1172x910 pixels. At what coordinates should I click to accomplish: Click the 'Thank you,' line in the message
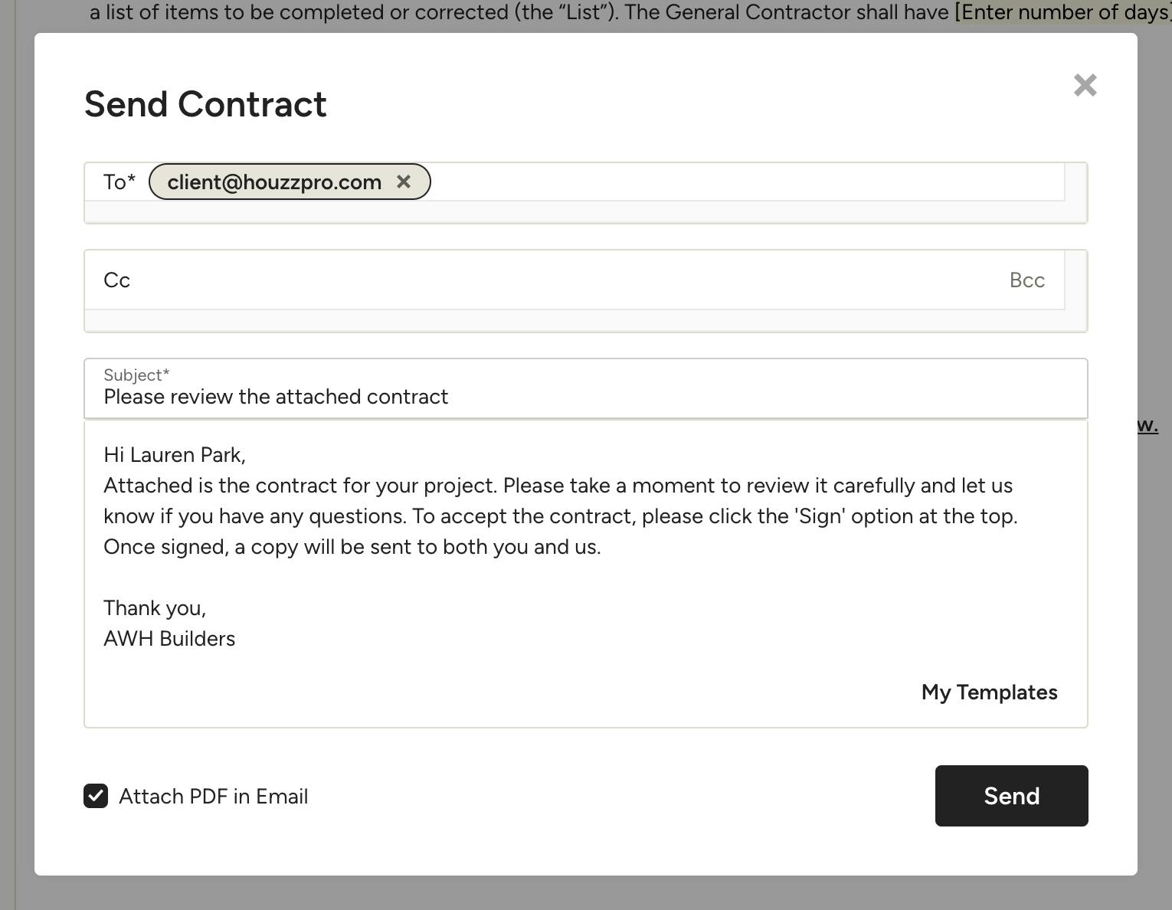155,608
